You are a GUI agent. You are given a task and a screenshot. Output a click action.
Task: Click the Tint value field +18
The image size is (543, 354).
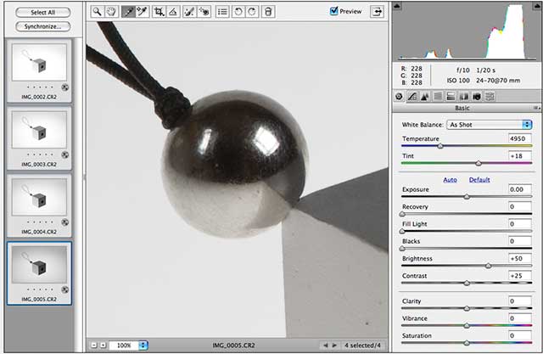520,156
